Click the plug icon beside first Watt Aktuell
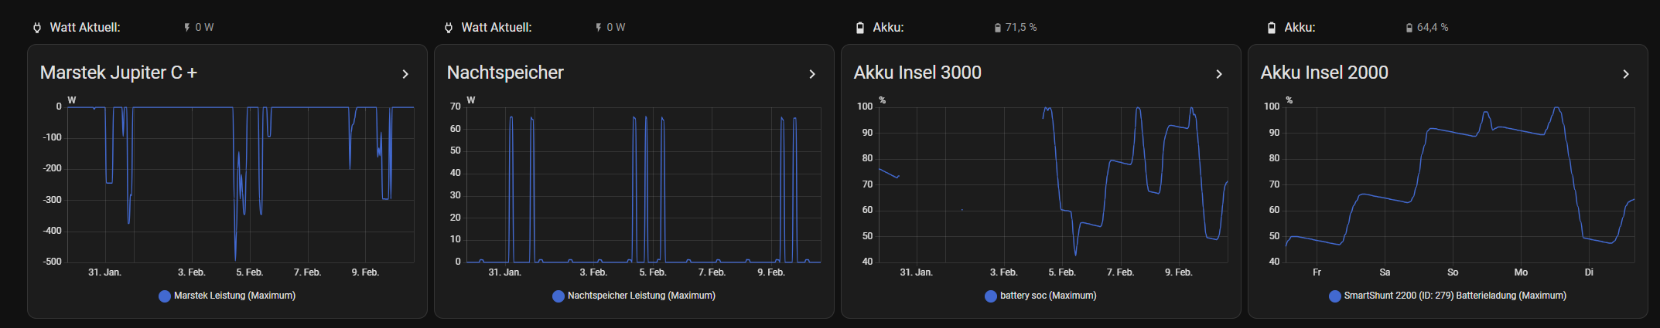Image resolution: width=1660 pixels, height=328 pixels. pos(36,28)
